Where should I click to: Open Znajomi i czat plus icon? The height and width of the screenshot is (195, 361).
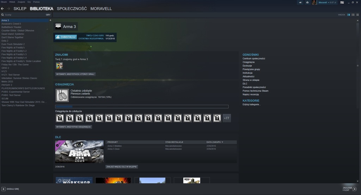355,189
